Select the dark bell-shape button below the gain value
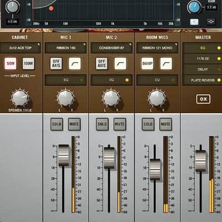 (x=211, y=22)
